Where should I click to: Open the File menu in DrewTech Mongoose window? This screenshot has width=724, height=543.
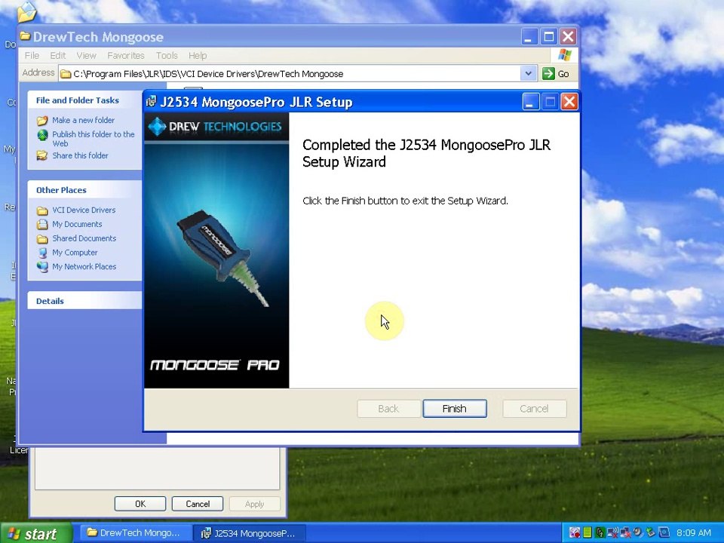[x=32, y=55]
